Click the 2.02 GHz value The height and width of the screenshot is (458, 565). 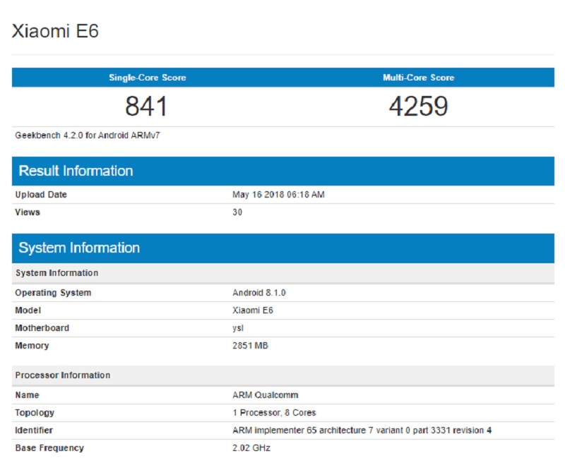[251, 448]
